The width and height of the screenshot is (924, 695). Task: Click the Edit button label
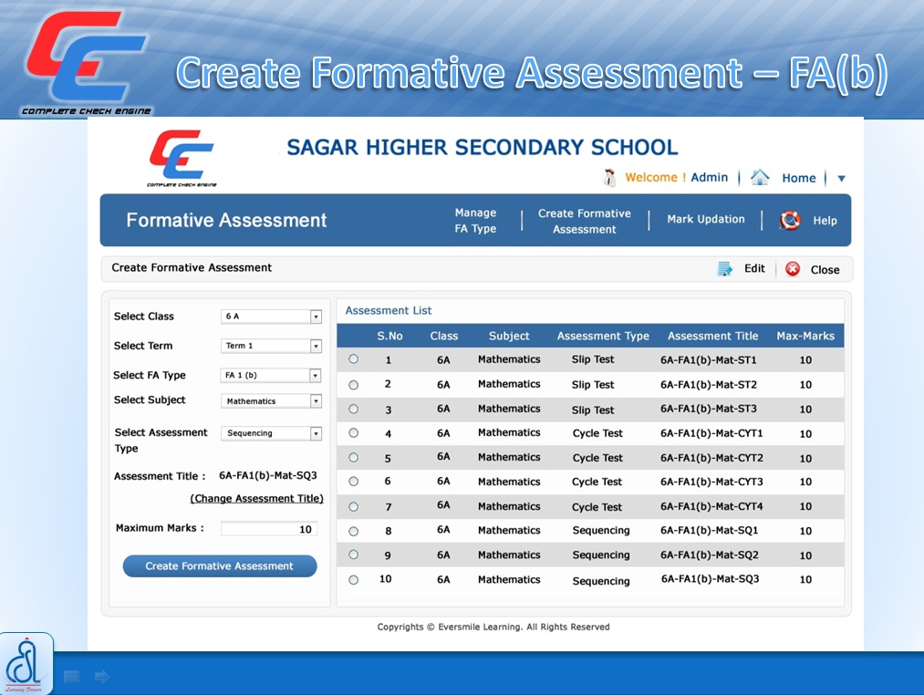point(754,269)
